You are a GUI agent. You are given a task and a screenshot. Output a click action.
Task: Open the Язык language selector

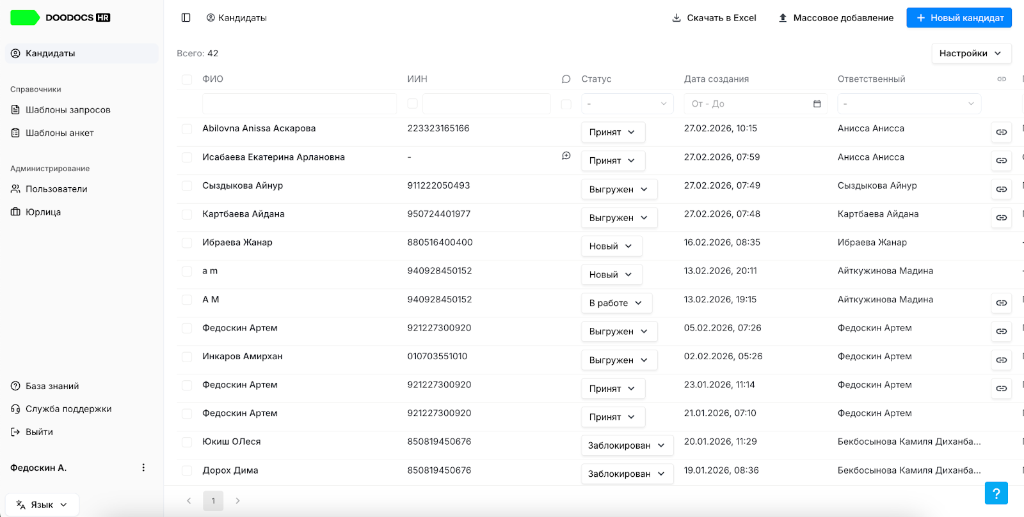point(42,505)
